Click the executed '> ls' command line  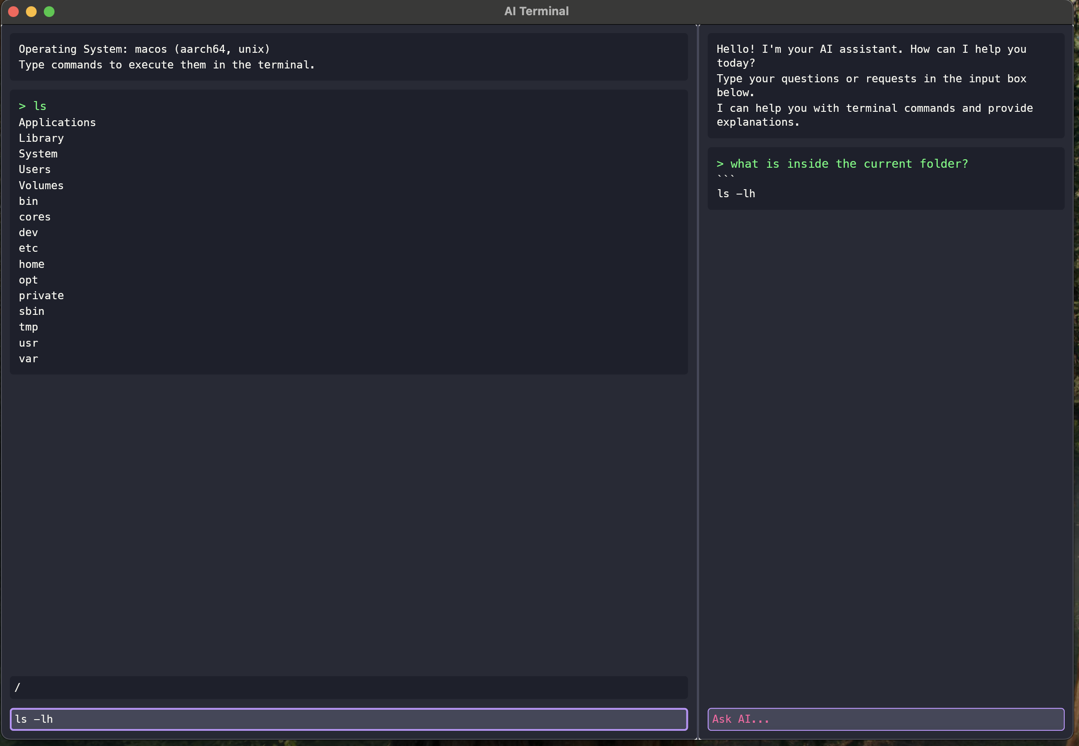click(32, 106)
